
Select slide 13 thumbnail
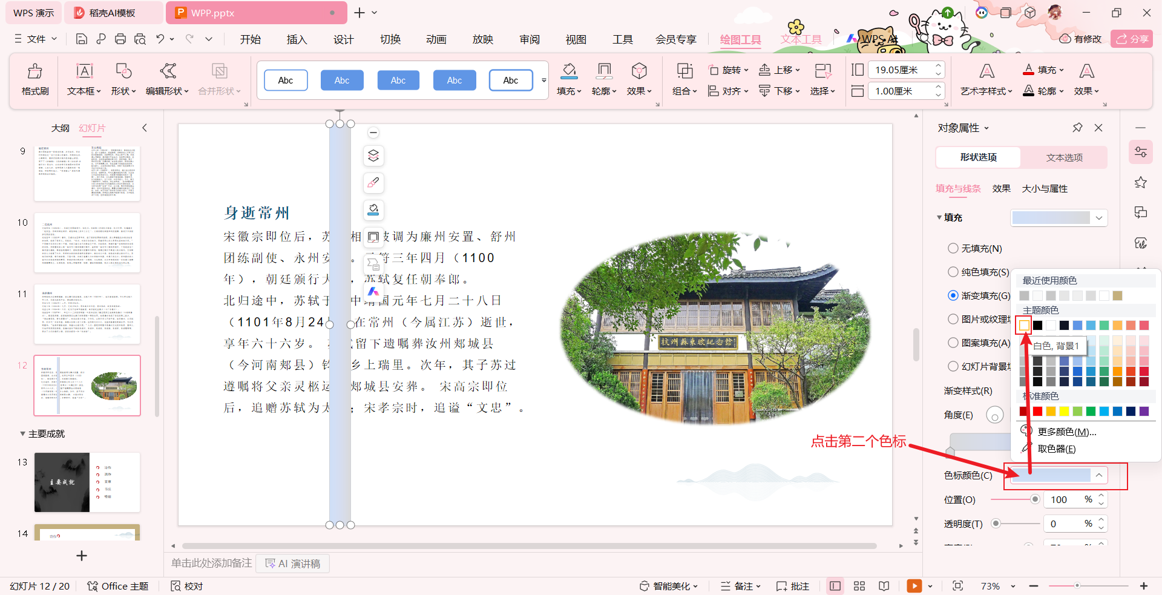pyautogui.click(x=87, y=482)
